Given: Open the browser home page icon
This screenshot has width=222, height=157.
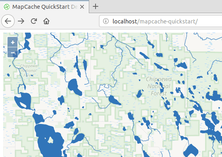Looking at the screenshot, I should tap(46, 21).
